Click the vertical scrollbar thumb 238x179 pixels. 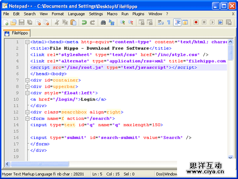coord(230,52)
